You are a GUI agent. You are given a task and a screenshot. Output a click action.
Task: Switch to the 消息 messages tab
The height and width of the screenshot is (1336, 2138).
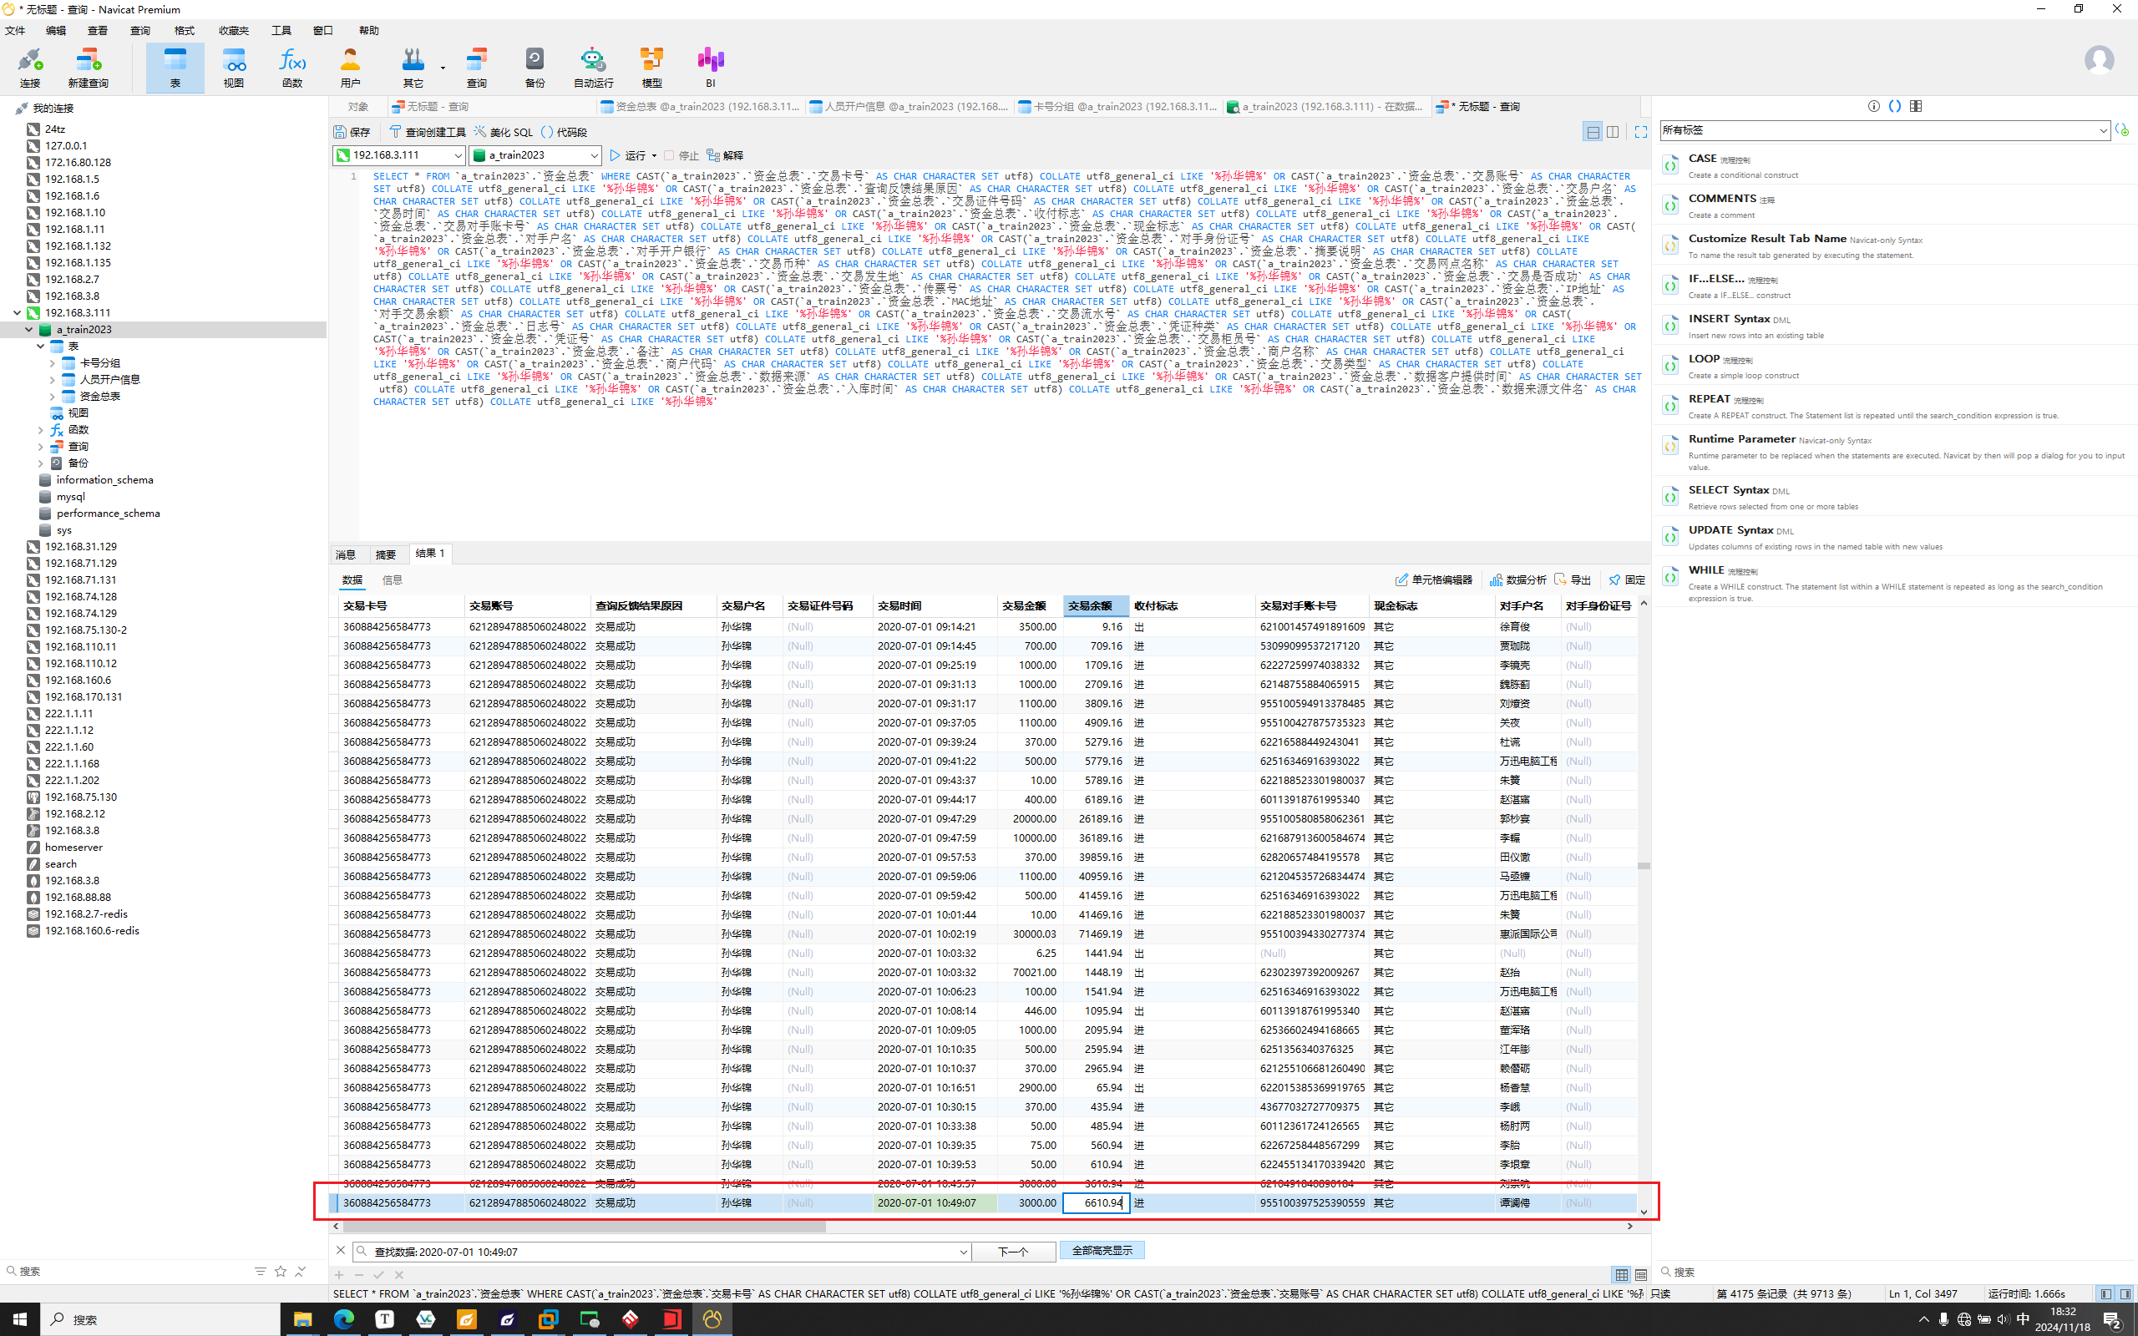(x=346, y=555)
